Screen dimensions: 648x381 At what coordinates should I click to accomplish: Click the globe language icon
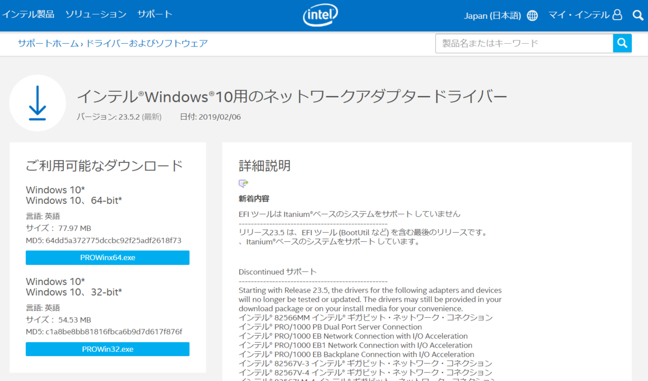coord(532,16)
